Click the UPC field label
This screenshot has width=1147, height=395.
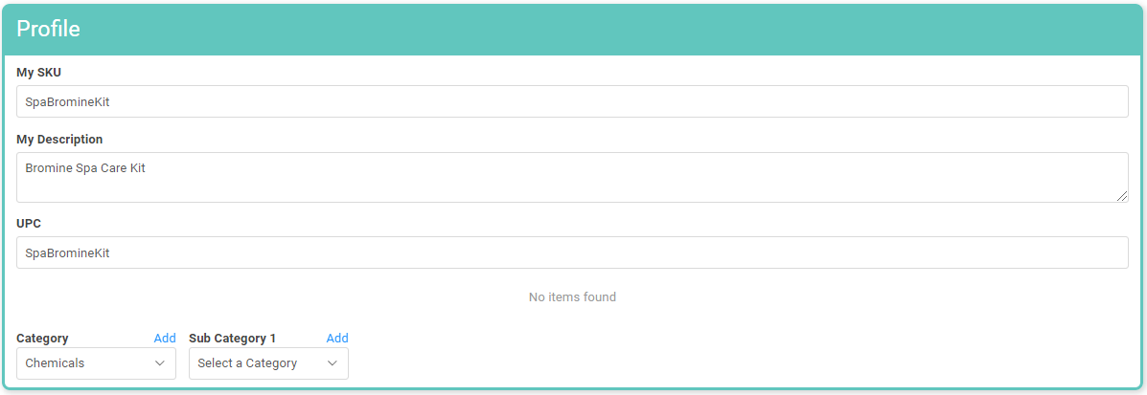tap(29, 223)
